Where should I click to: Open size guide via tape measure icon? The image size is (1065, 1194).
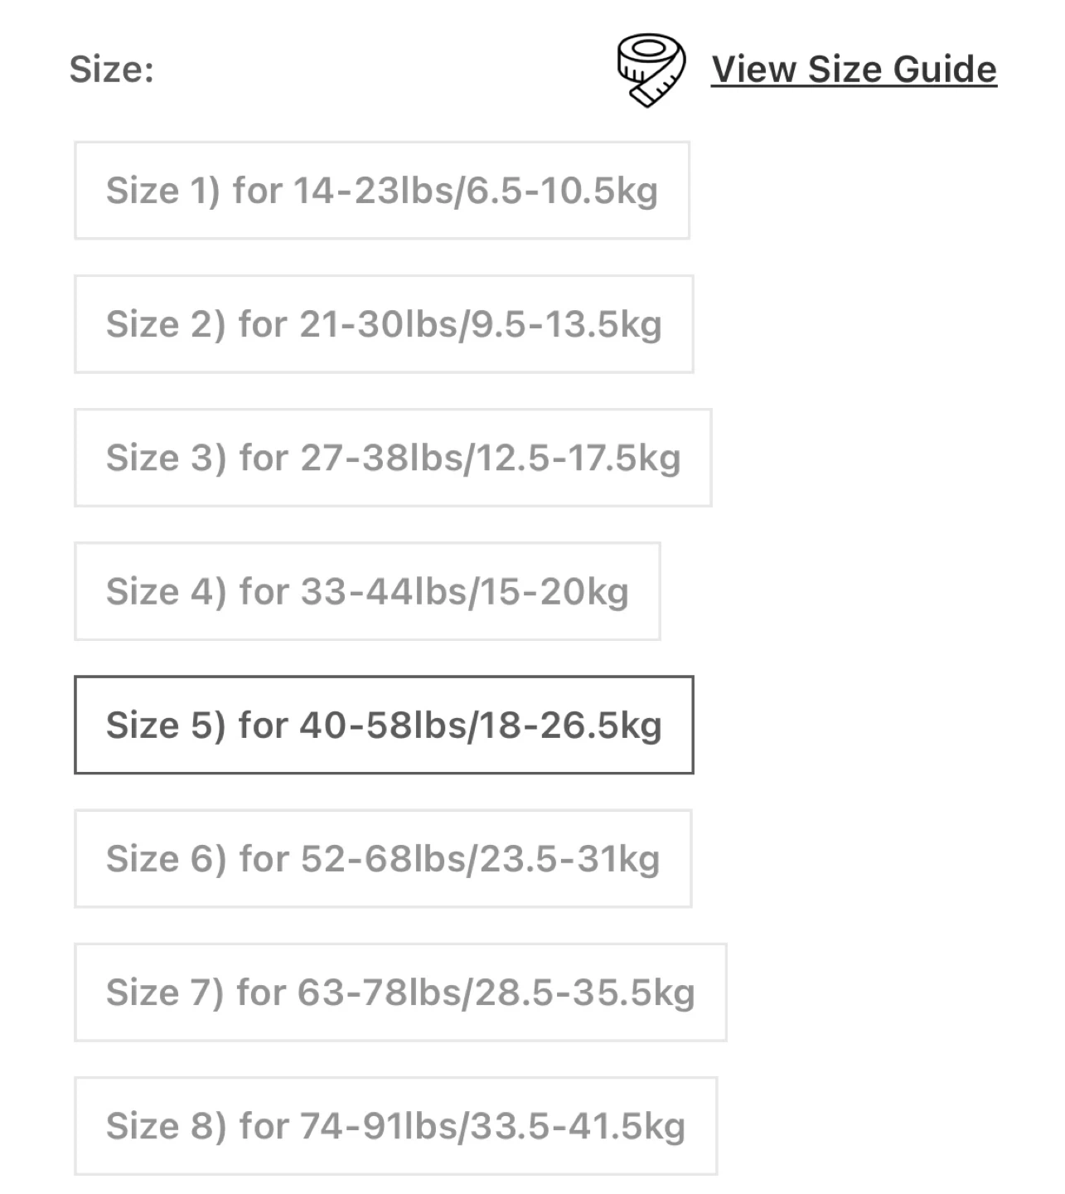(651, 70)
